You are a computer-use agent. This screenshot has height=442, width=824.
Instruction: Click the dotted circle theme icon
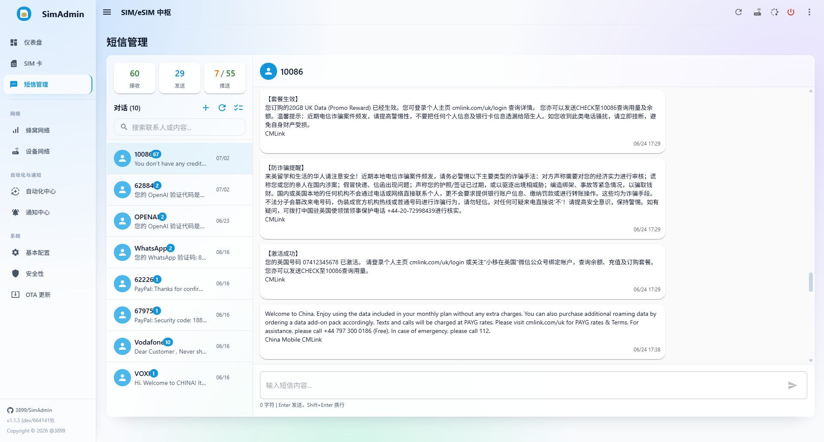(x=775, y=12)
